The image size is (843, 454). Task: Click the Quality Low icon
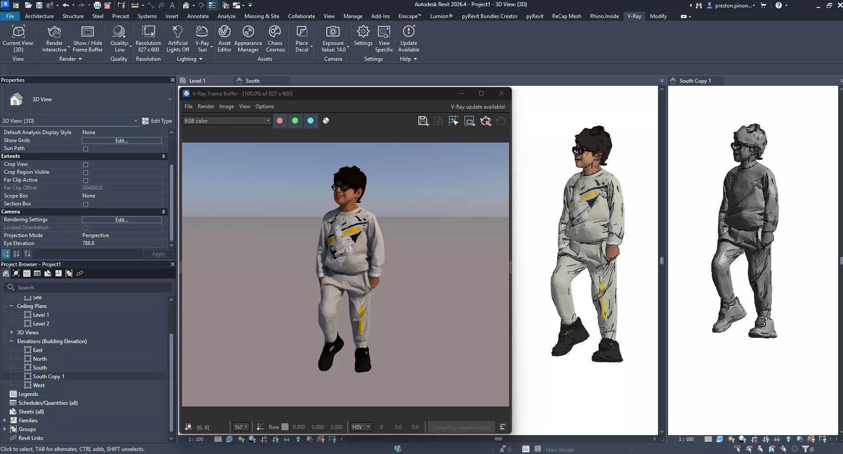coord(119,32)
